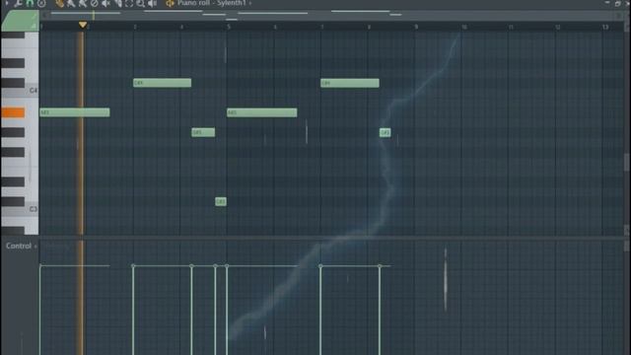The image size is (631, 355).
Task: Select the Draw pencil tool
Action: pyautogui.click(x=59, y=4)
